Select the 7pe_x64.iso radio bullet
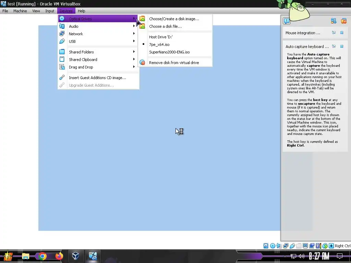 (x=144, y=44)
